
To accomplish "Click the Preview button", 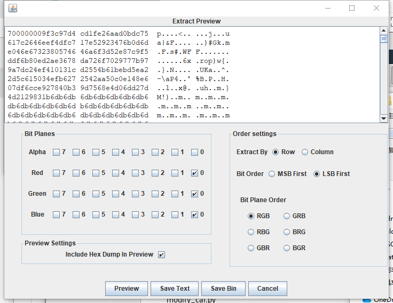I will tap(127, 289).
